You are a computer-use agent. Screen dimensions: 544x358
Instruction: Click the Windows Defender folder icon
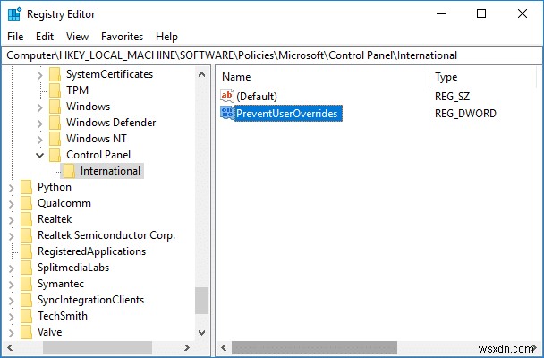click(55, 123)
